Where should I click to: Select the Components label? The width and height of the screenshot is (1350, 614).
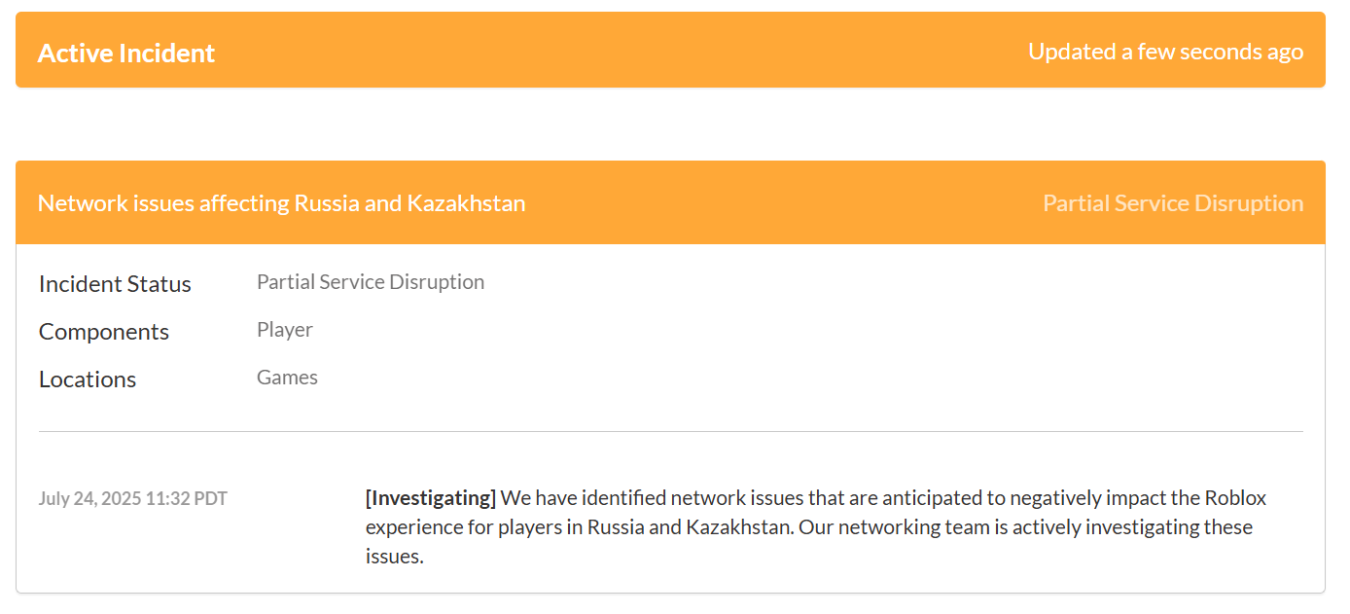pos(104,332)
